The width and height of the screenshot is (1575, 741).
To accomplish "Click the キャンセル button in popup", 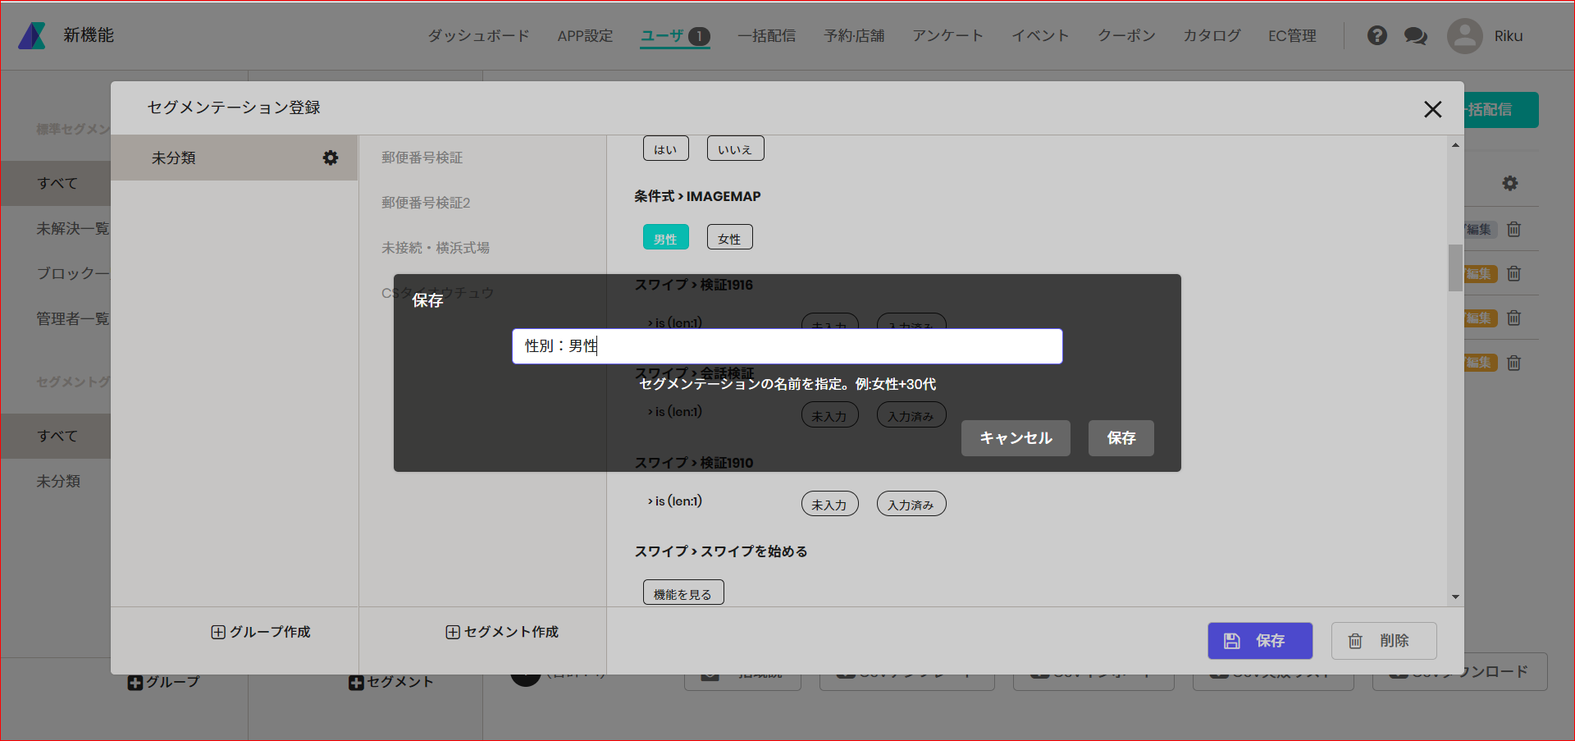I will click(x=1016, y=438).
